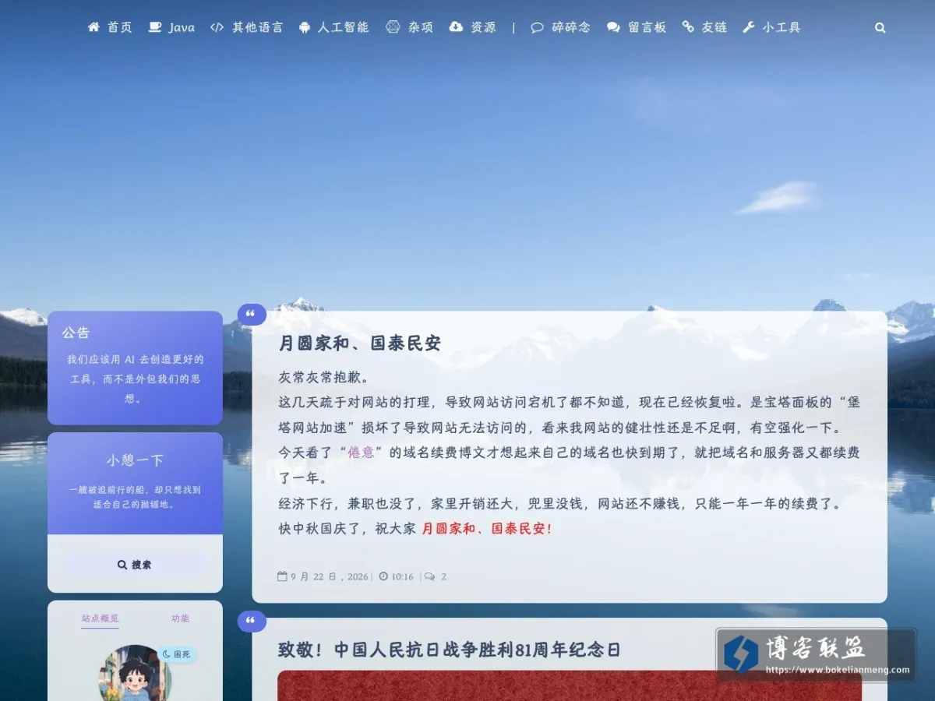The height and width of the screenshot is (701, 935).
Task: Click the home icon beside 首页
Action: pos(93,27)
